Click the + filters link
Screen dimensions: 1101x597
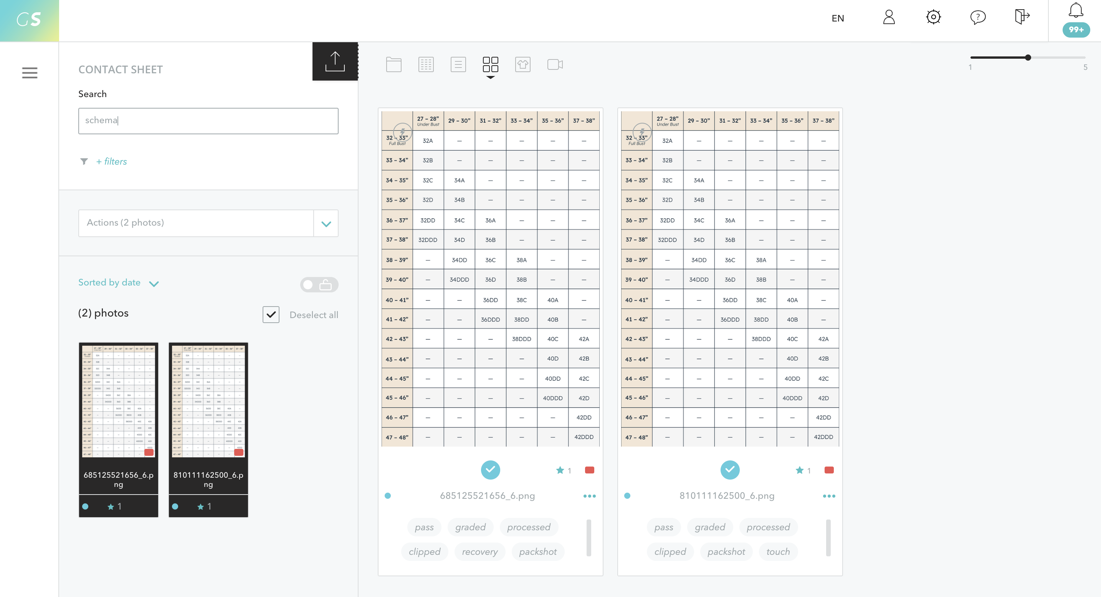point(111,162)
